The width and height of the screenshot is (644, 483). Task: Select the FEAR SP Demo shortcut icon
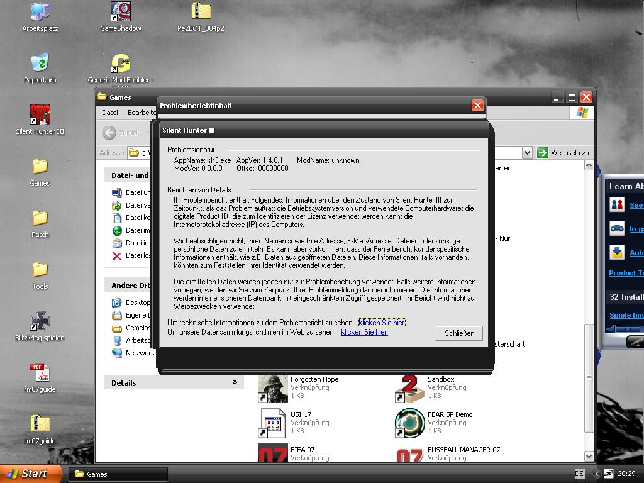click(x=409, y=423)
